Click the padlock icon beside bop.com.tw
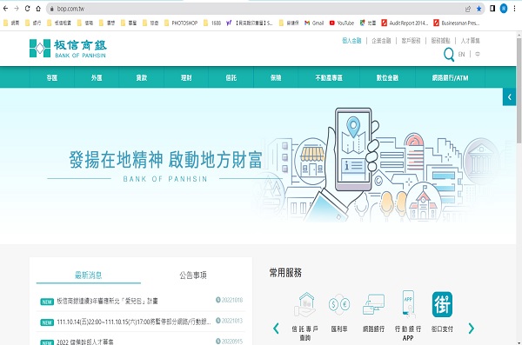522x345 pixels. coord(51,9)
